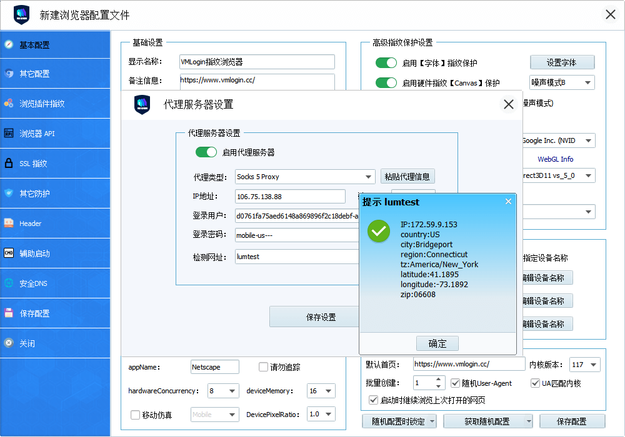625x437 pixels.
Task: Uncheck 启动时继续浏览上次打开的网页
Action: 374,400
